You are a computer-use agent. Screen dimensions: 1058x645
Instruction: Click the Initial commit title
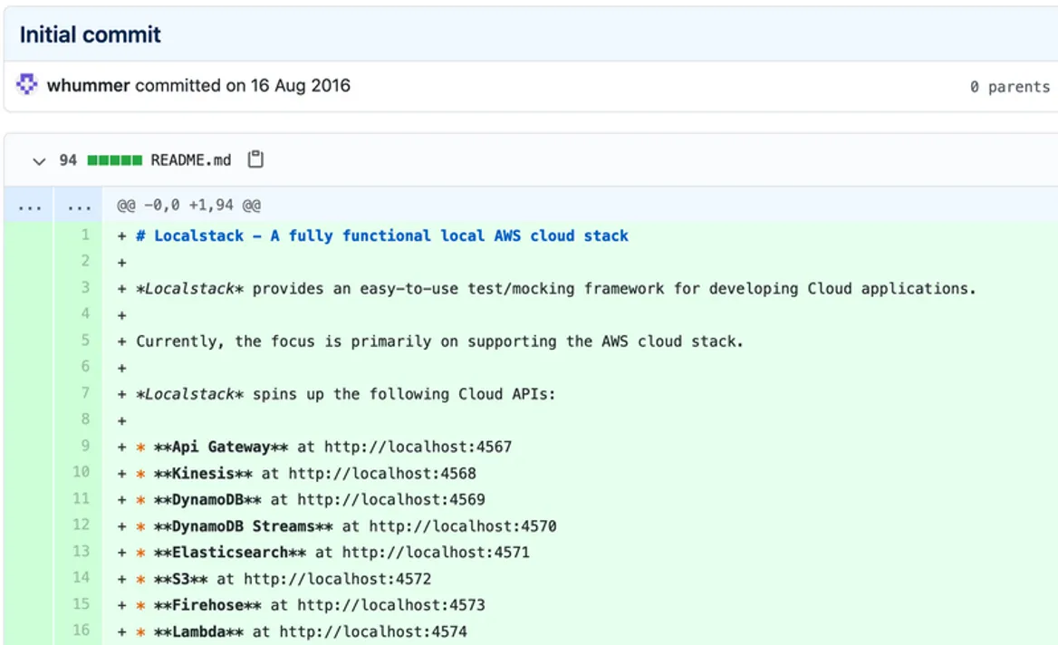(x=90, y=34)
